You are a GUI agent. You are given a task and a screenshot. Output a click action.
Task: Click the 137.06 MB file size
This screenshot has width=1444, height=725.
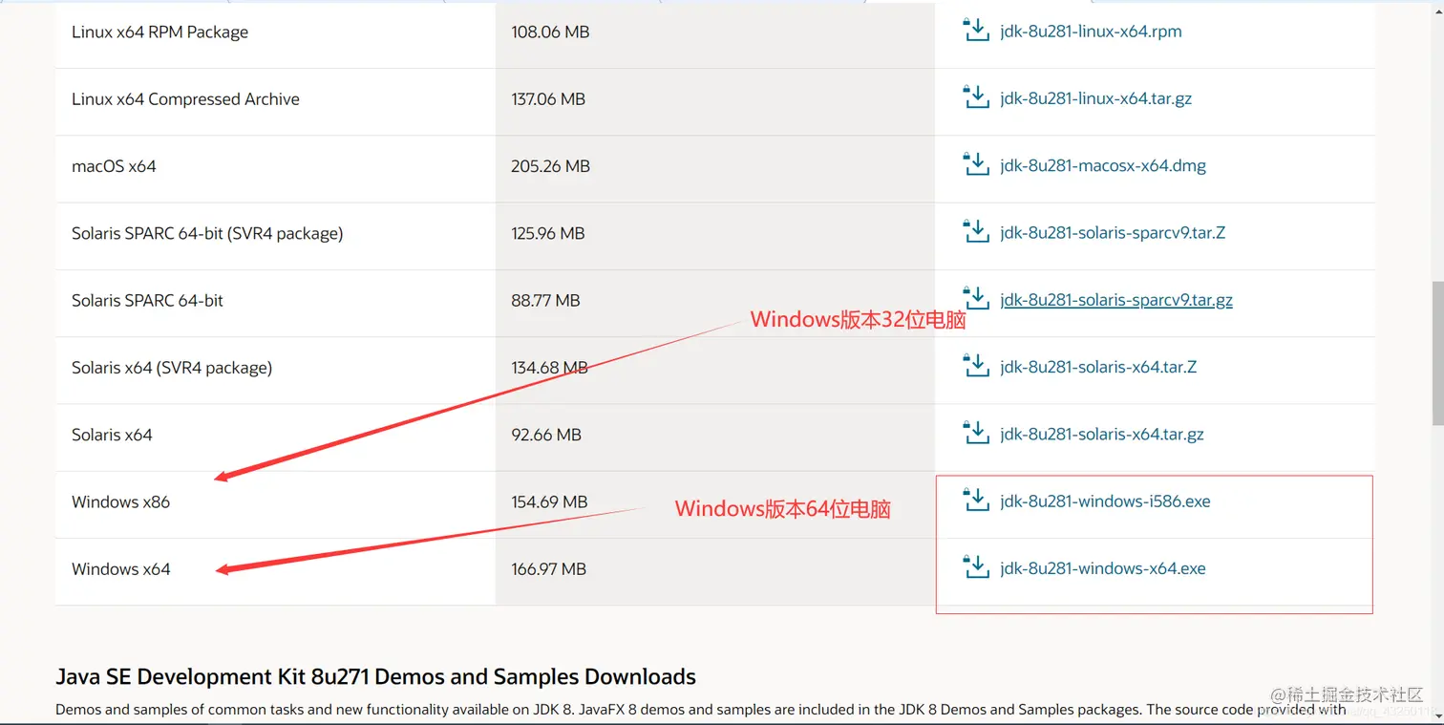pos(547,99)
